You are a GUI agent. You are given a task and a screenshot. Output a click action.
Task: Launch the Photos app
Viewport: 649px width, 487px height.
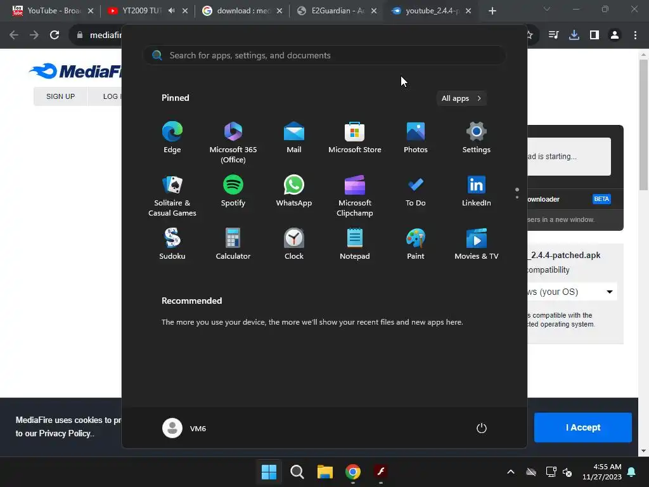tap(416, 138)
